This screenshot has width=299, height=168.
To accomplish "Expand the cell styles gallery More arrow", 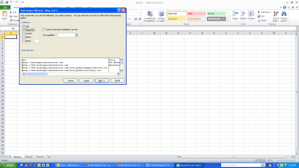I will click(x=228, y=20).
